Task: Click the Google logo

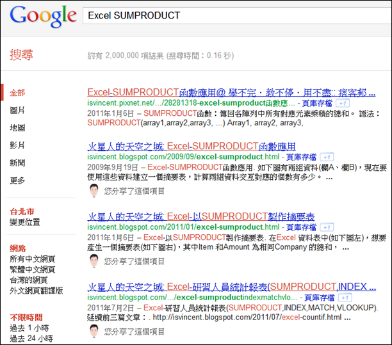Action: point(43,16)
